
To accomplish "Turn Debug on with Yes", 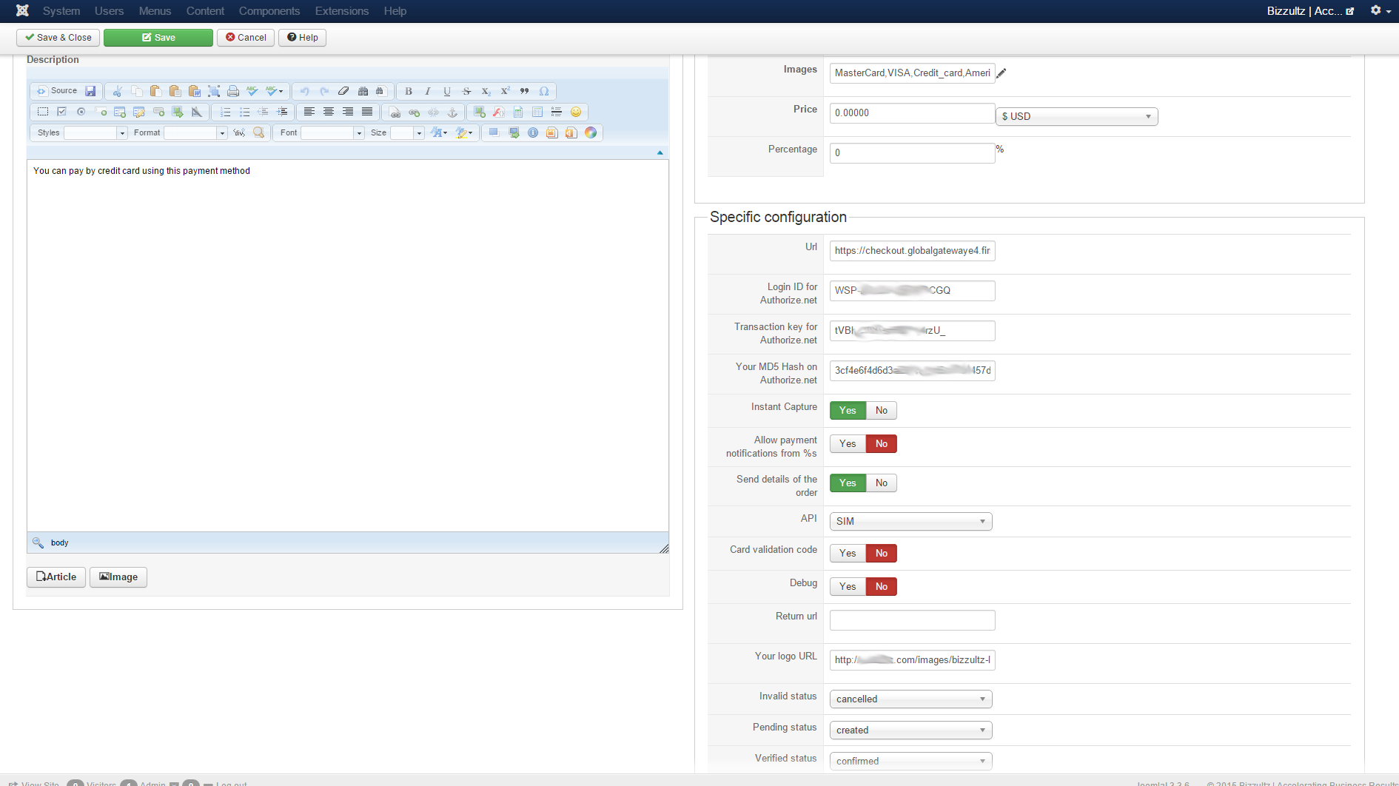I will 848,587.
